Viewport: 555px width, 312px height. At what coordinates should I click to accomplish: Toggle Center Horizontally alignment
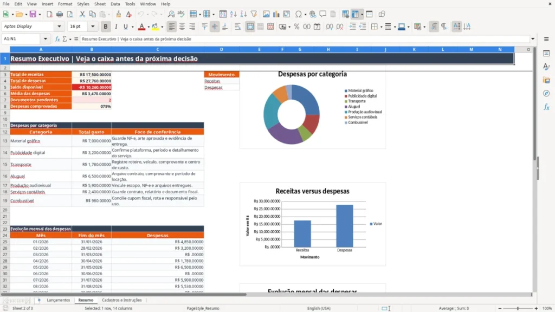[182, 27]
